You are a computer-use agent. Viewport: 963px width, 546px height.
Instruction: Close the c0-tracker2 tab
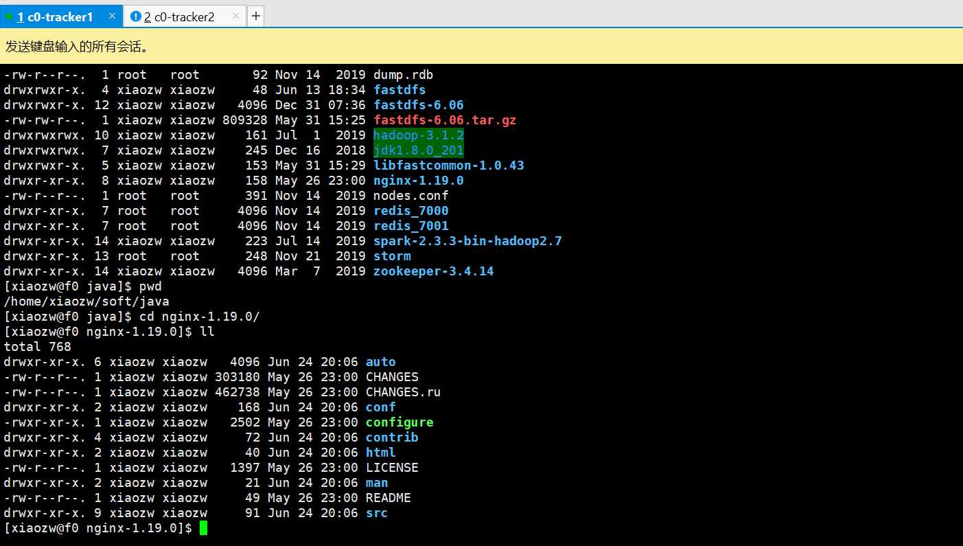tap(237, 16)
